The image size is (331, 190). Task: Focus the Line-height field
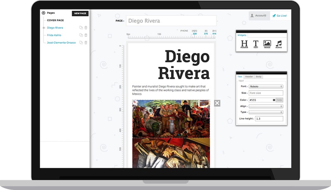[x=269, y=119]
